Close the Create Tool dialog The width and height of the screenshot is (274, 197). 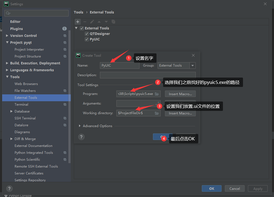(x=193, y=55)
